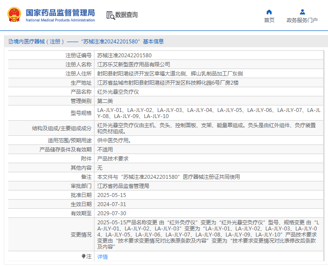Click the 变更情况 description text

tap(208, 234)
